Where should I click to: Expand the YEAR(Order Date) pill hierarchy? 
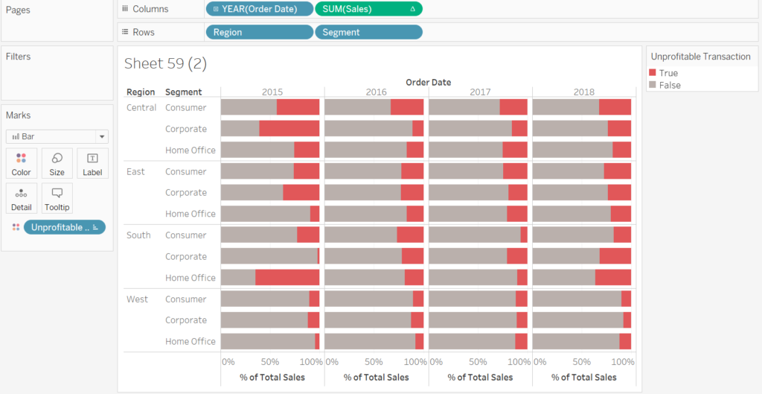tap(215, 9)
